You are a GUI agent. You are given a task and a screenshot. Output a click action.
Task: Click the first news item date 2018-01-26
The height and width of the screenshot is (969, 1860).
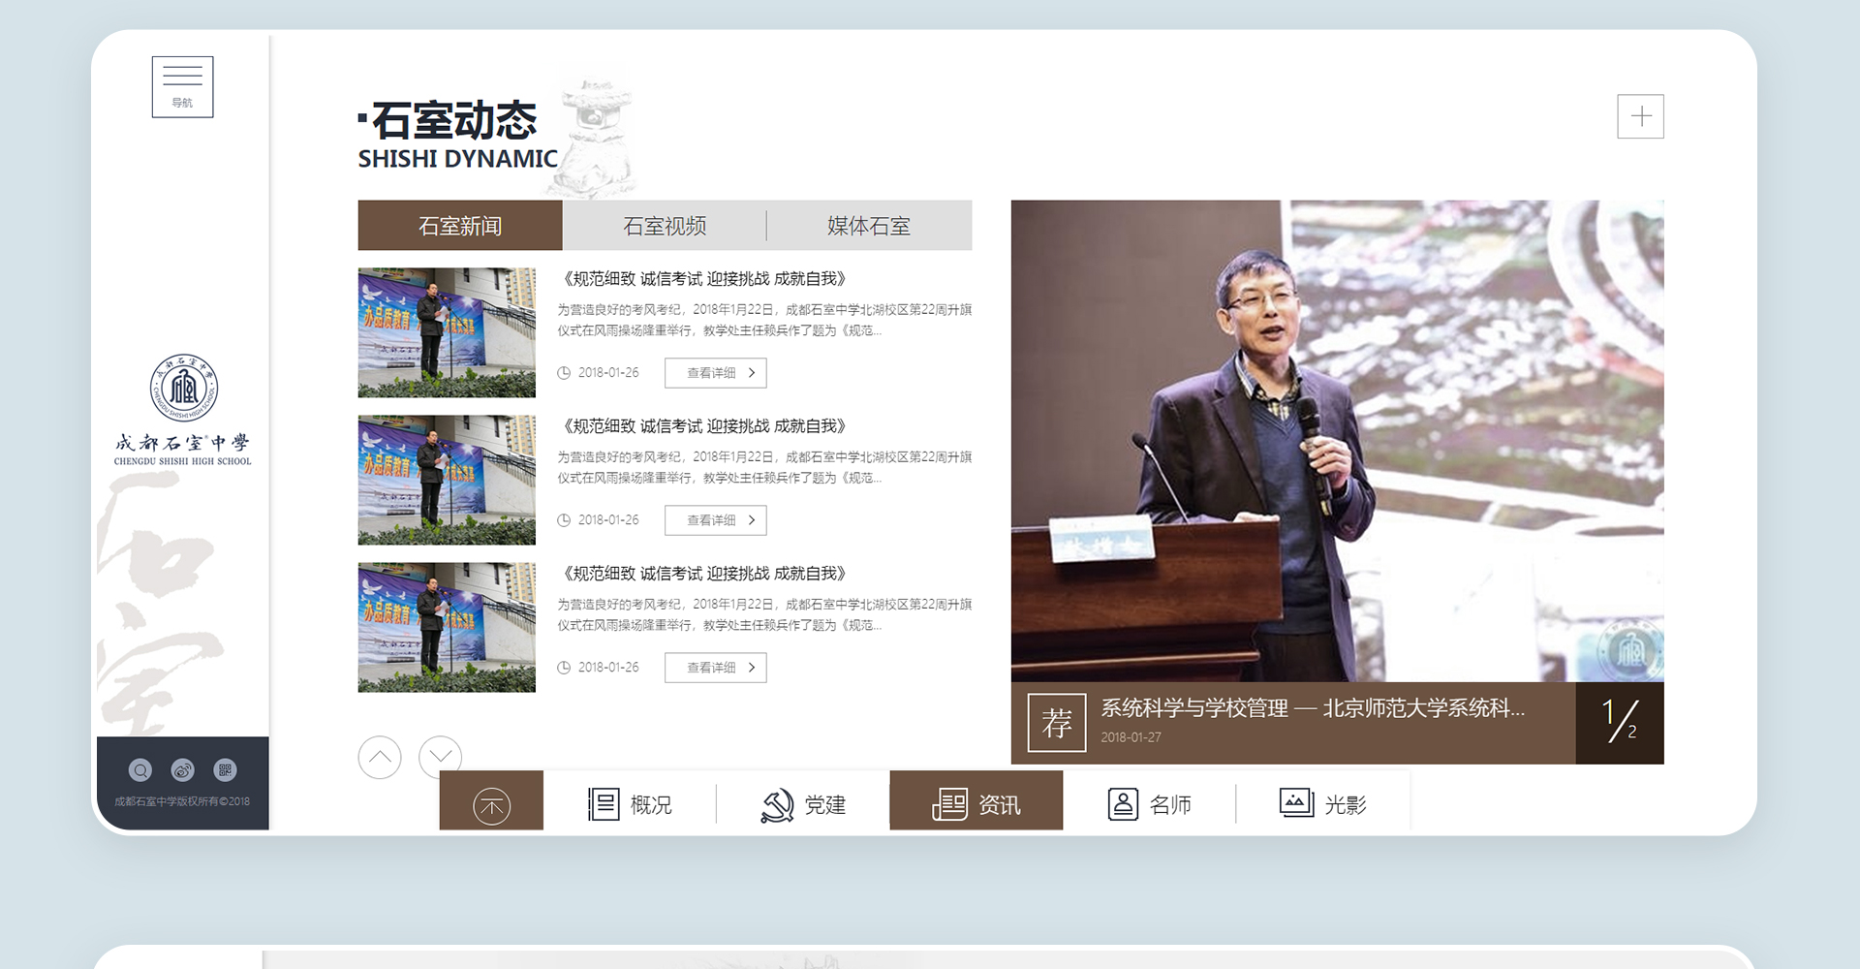tap(608, 373)
